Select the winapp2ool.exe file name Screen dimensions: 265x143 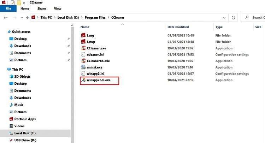coord(99,80)
